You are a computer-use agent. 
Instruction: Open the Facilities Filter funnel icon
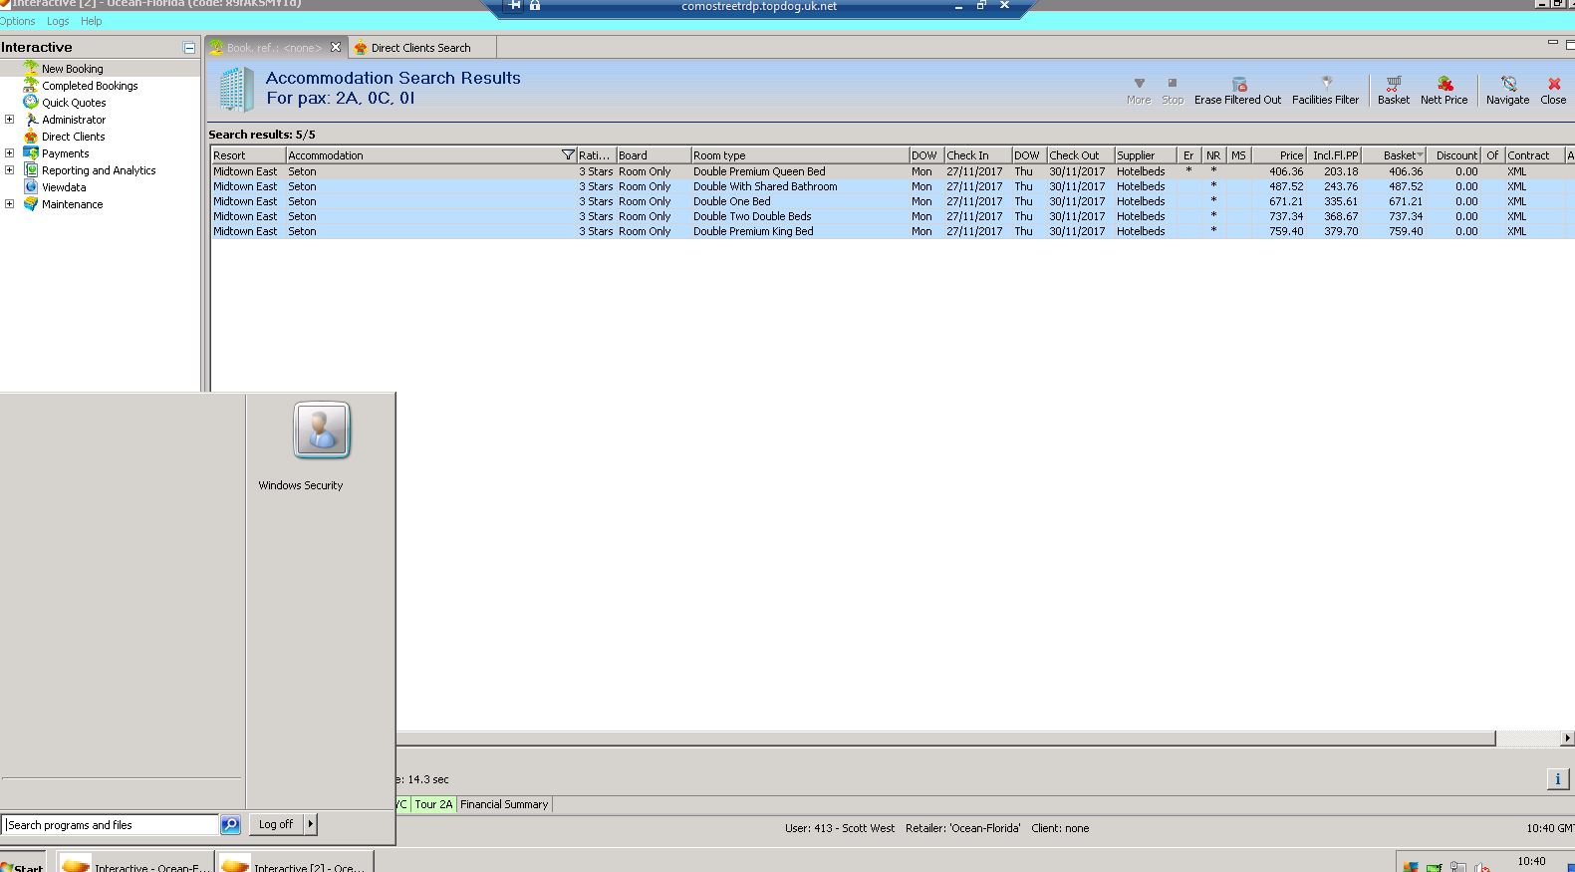[1326, 84]
